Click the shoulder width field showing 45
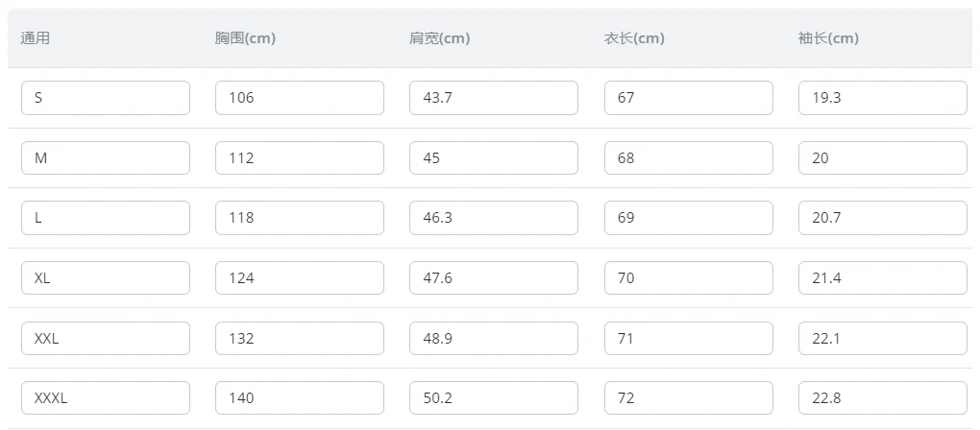 click(x=494, y=158)
